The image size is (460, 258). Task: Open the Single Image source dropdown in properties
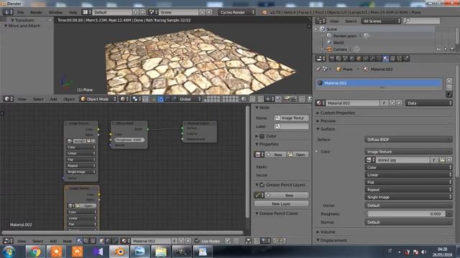click(x=408, y=197)
